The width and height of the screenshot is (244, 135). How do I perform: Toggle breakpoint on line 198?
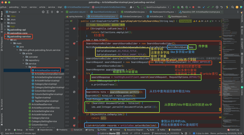click(74, 28)
